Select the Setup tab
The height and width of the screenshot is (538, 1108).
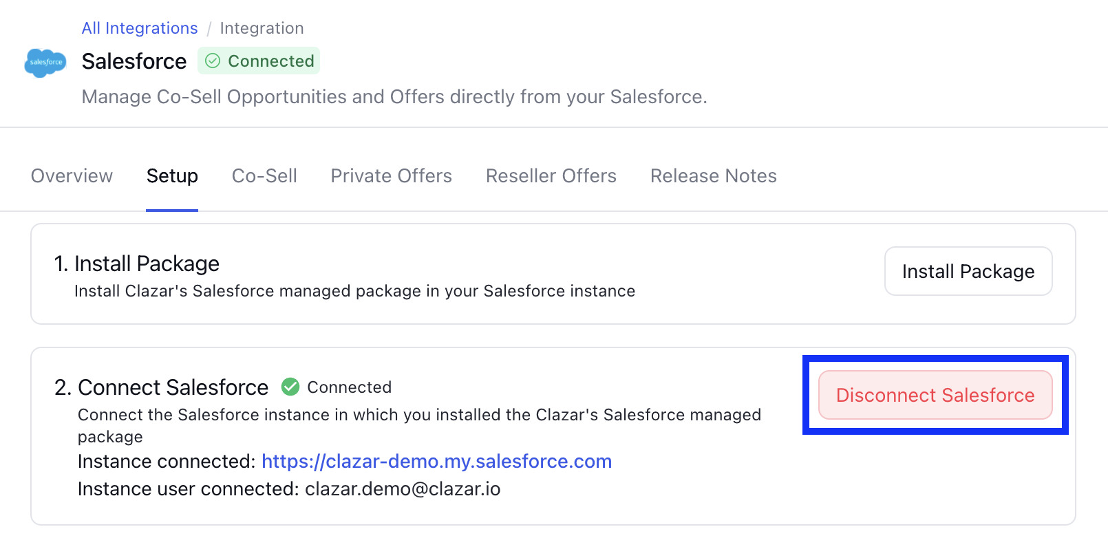pyautogui.click(x=172, y=176)
